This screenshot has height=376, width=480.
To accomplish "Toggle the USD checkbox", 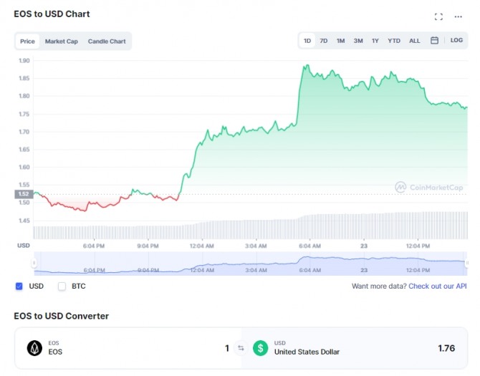I will click(x=19, y=286).
